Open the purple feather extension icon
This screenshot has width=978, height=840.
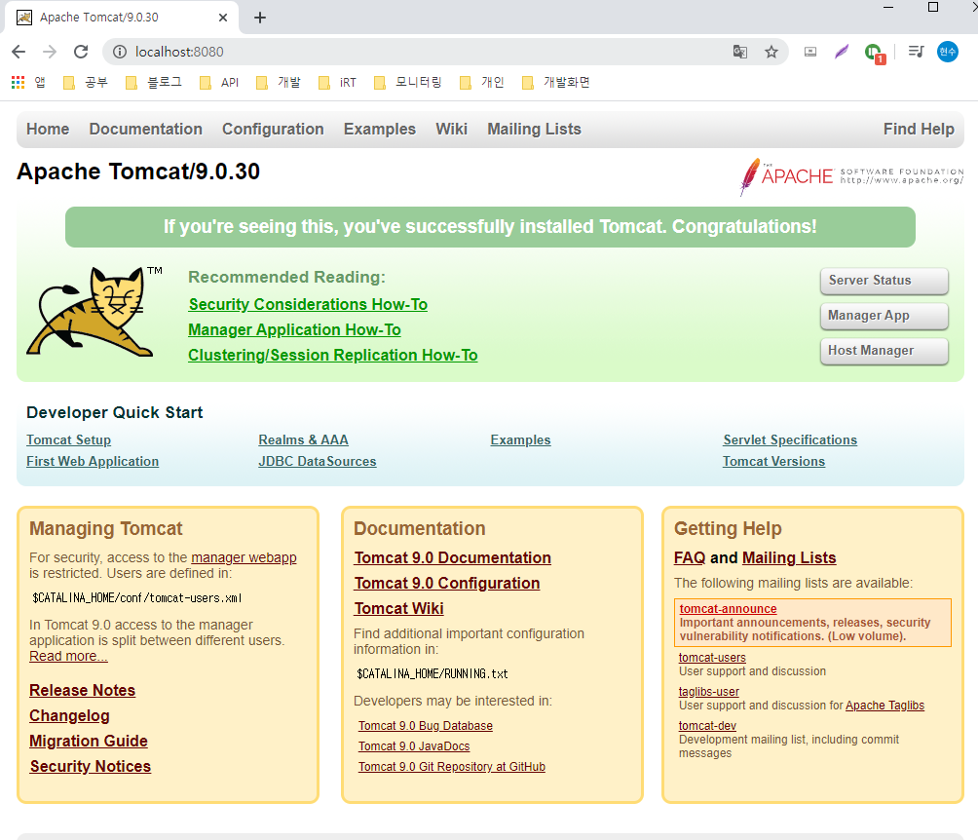pos(842,52)
